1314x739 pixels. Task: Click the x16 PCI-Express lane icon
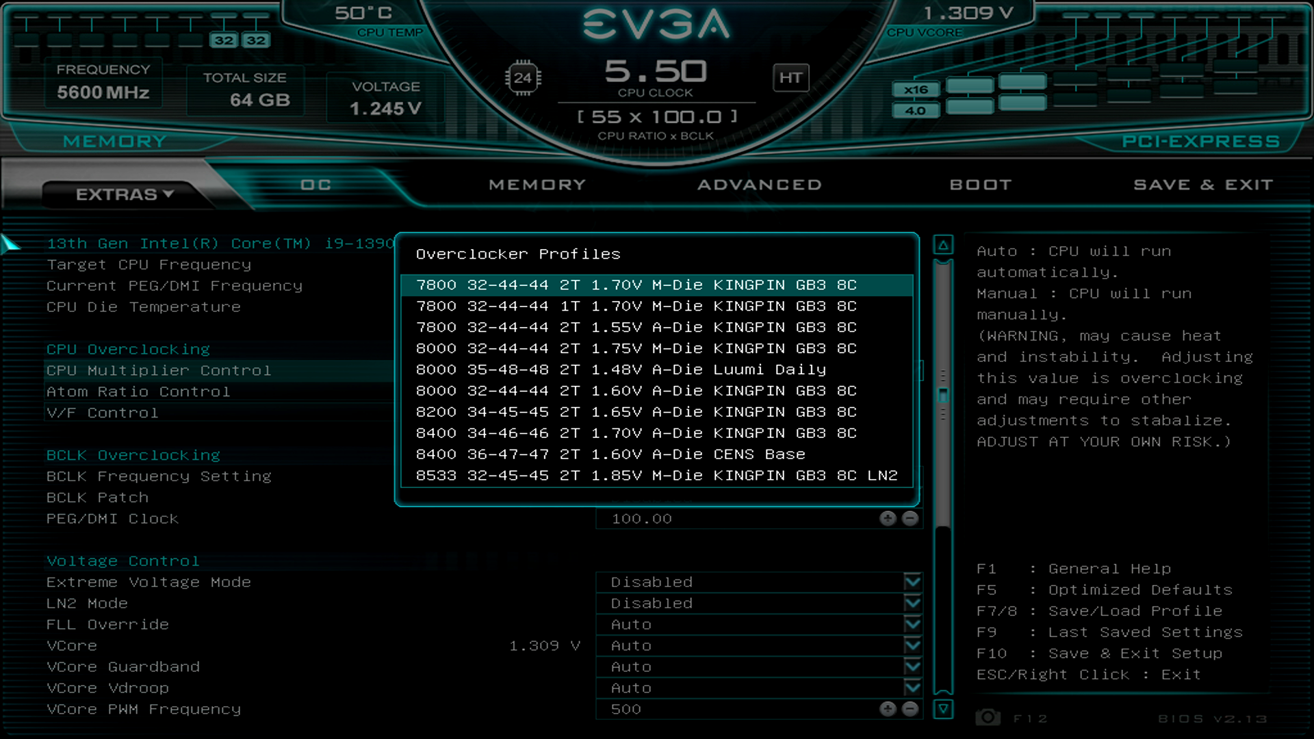click(x=916, y=89)
